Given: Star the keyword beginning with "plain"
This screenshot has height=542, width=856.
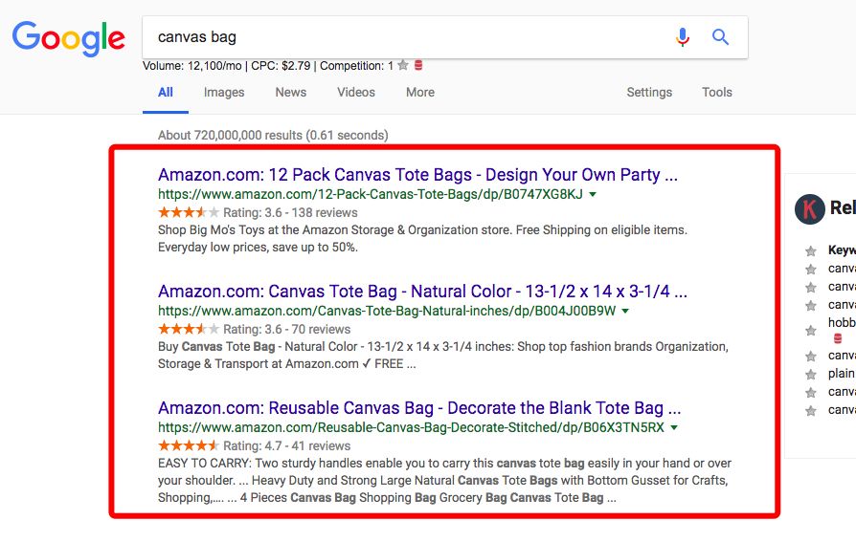Looking at the screenshot, I should [x=811, y=374].
